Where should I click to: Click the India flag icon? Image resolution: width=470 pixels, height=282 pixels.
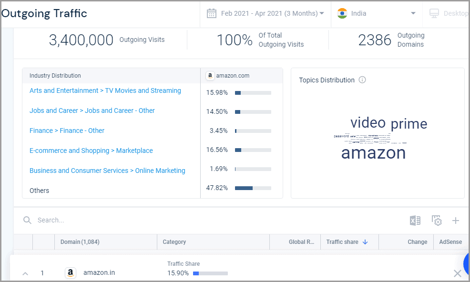click(342, 13)
